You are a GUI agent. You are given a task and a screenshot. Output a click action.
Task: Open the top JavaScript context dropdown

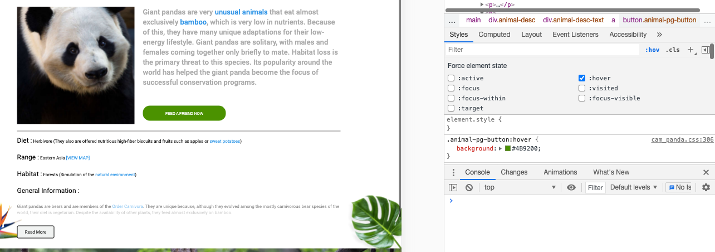520,187
